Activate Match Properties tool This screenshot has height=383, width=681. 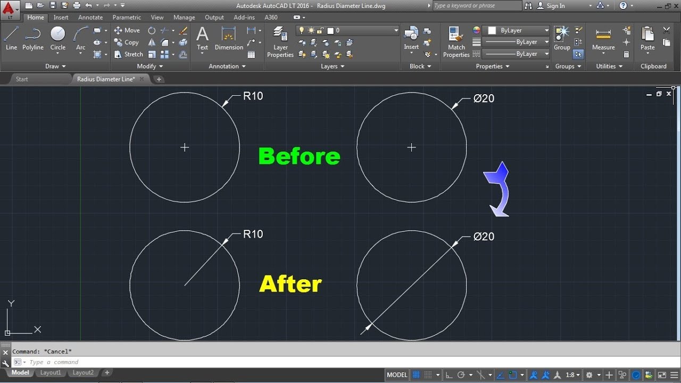pyautogui.click(x=456, y=42)
